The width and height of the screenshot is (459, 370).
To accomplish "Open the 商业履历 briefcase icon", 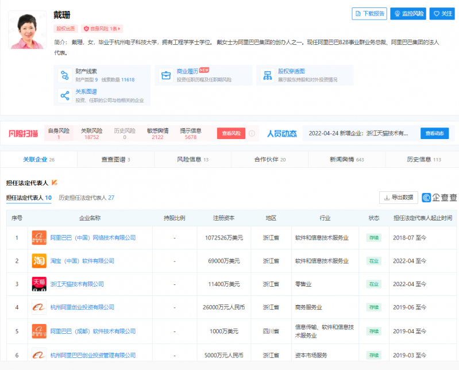I will 166,75.
